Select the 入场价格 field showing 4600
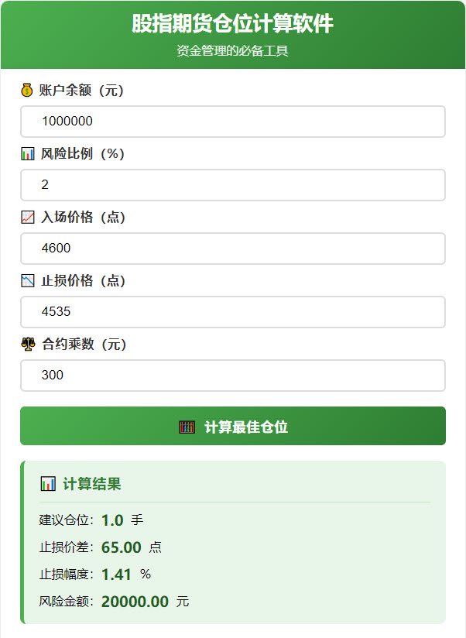The width and height of the screenshot is (466, 638). click(x=233, y=249)
